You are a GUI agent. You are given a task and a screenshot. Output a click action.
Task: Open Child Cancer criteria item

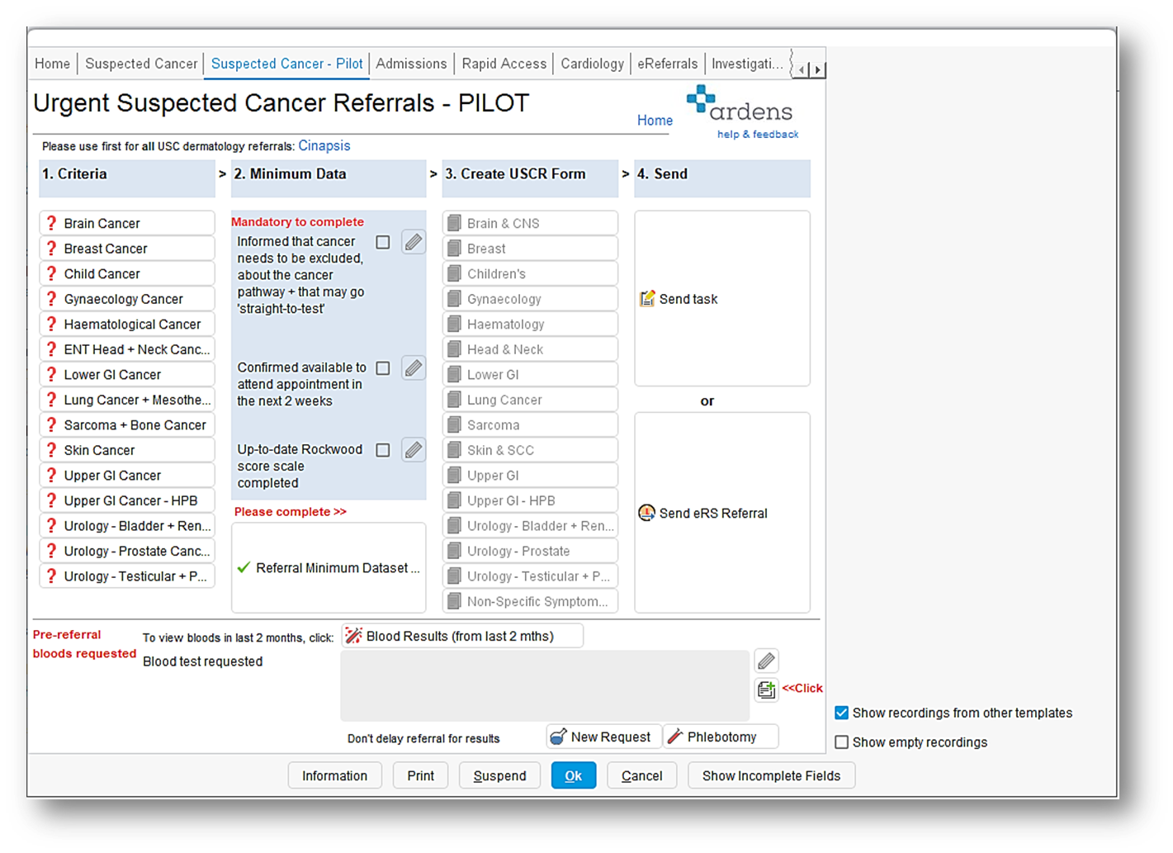(x=127, y=273)
